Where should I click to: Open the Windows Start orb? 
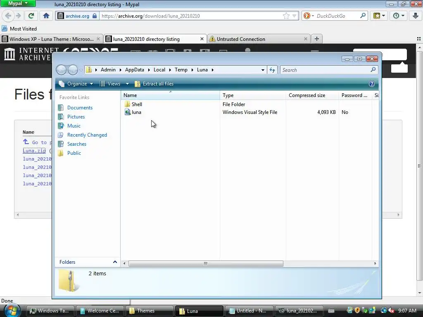coord(11,310)
